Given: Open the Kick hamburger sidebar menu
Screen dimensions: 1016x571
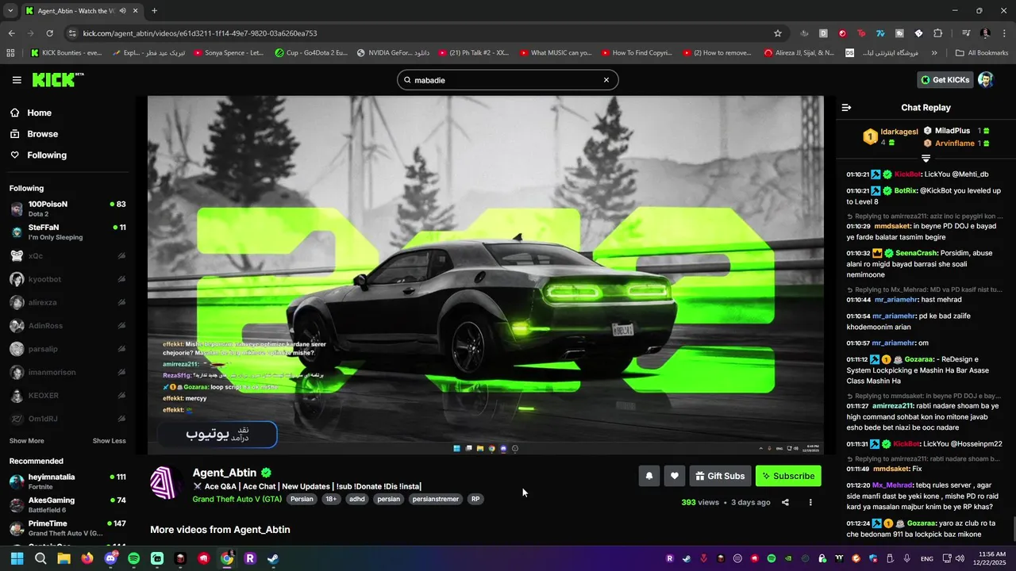Looking at the screenshot, I should (17, 80).
